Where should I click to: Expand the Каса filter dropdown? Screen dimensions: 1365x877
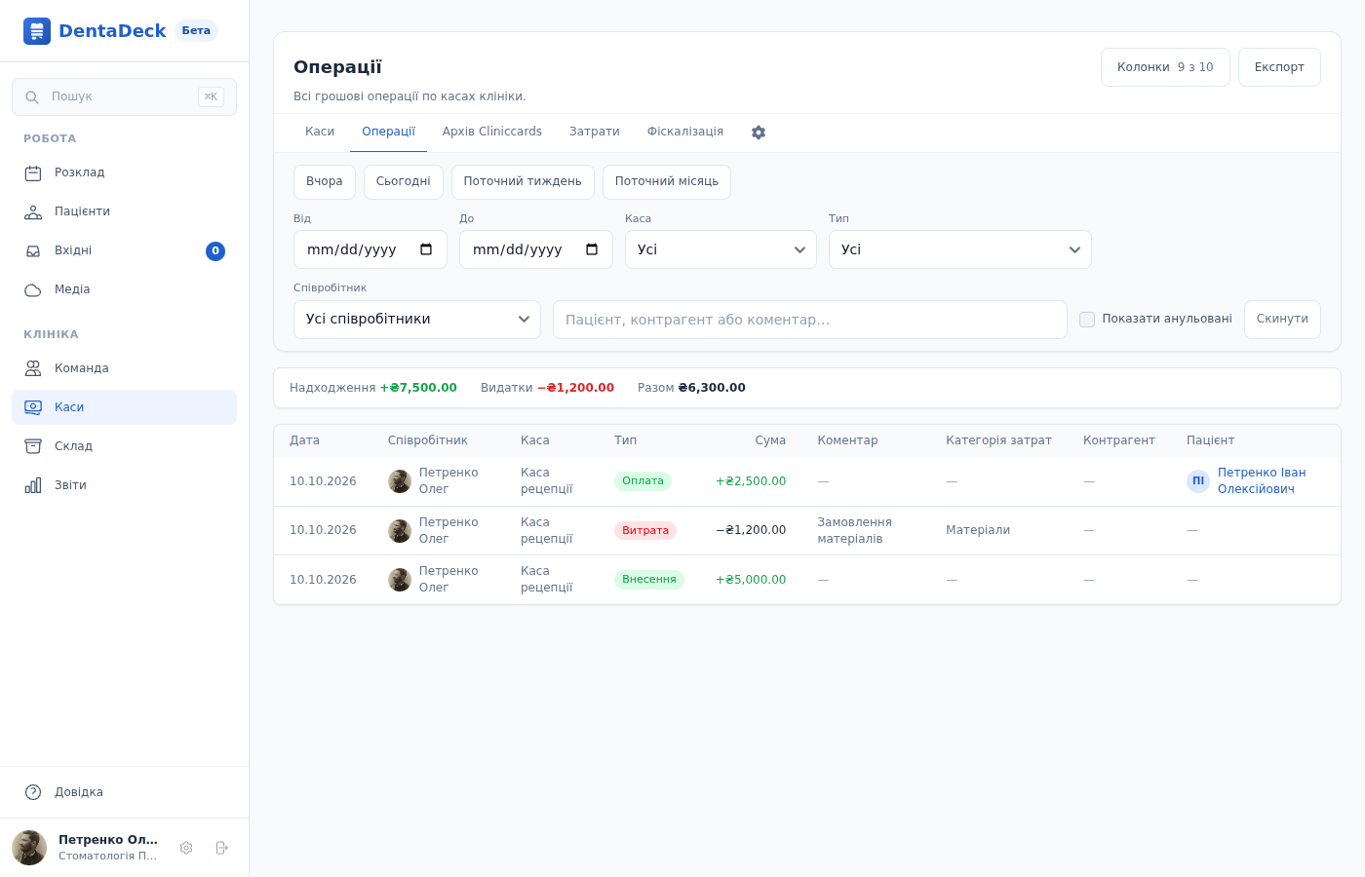[x=721, y=249]
